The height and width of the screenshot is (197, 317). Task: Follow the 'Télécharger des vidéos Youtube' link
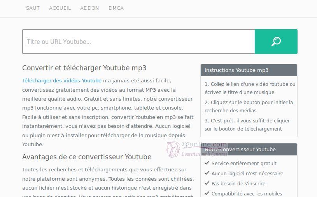62,80
